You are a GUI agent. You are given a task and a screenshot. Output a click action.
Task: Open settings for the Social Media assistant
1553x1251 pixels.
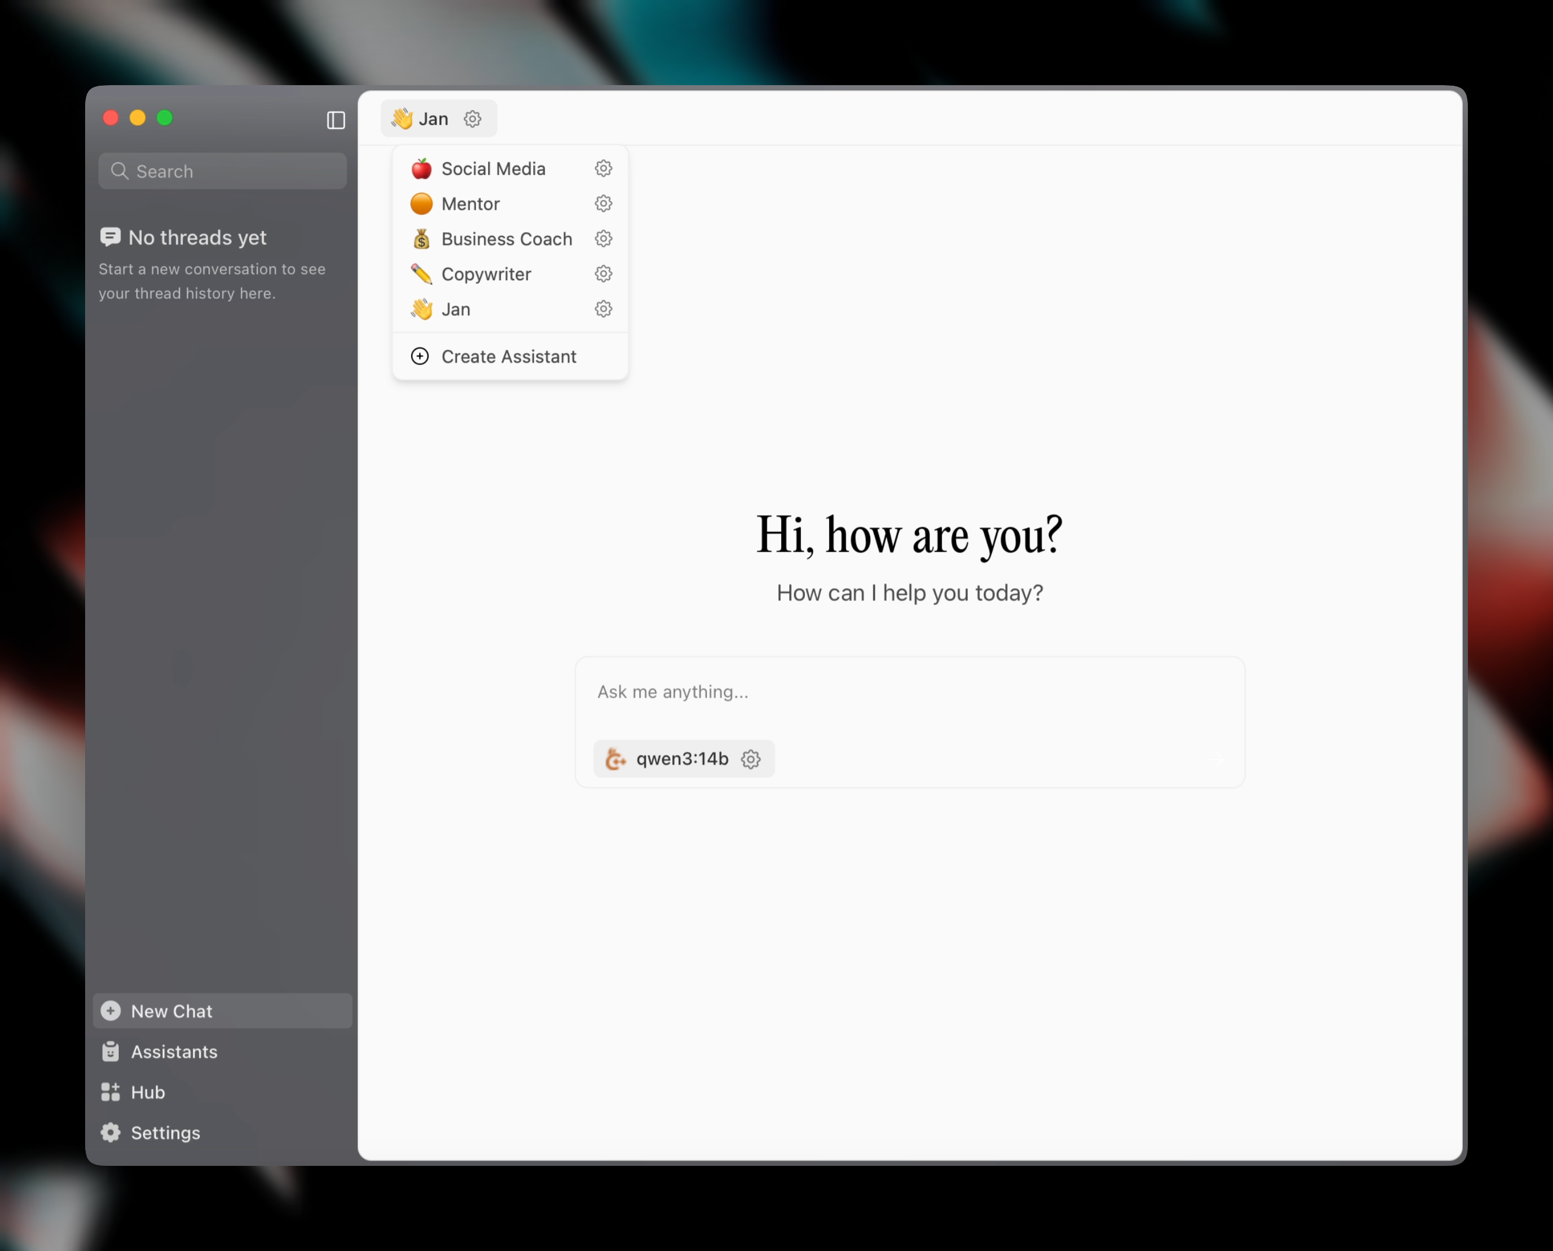(x=603, y=168)
